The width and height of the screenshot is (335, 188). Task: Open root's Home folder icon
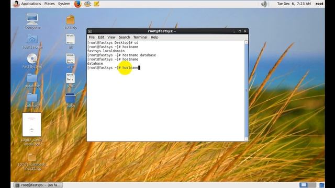click(x=32, y=40)
